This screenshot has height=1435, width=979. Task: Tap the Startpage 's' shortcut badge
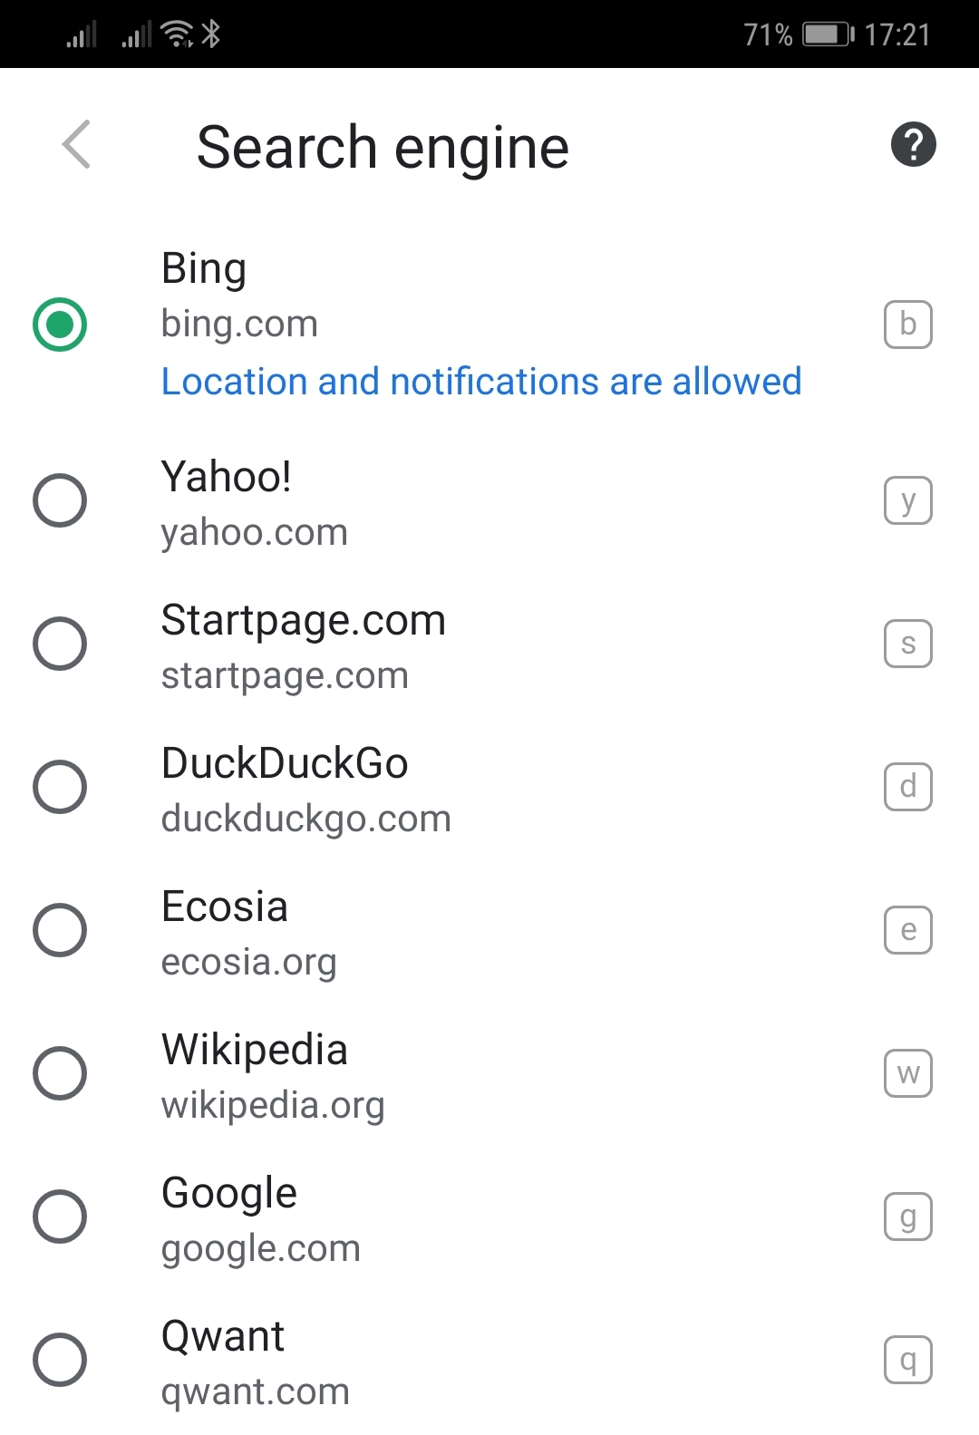(x=908, y=644)
